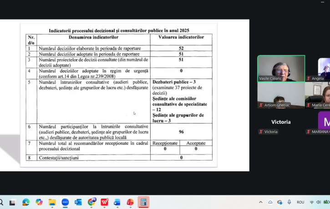The width and height of the screenshot is (330, 209).
Task: Open Windows Search from the taskbar
Action: [x=1, y=202]
